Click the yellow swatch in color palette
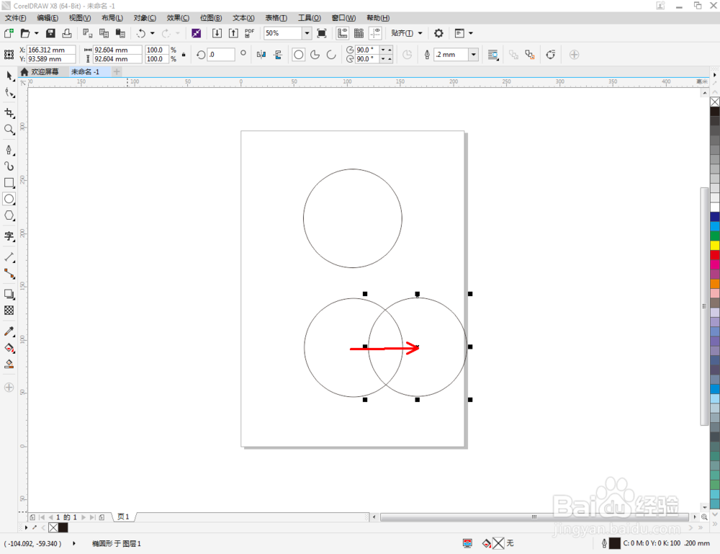The height and width of the screenshot is (554, 720). click(714, 246)
